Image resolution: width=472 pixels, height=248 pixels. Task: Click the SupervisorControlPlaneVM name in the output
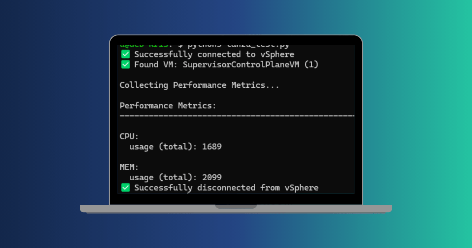[242, 65]
